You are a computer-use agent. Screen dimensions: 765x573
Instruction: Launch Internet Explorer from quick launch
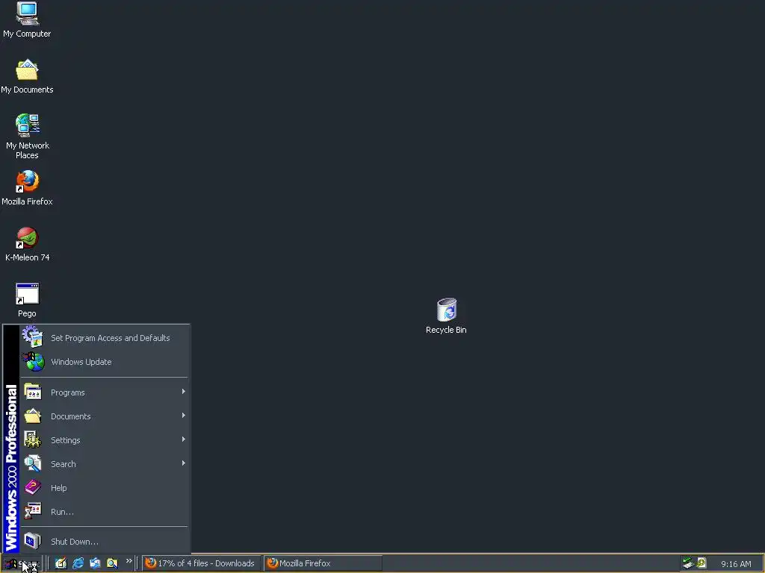tap(78, 563)
